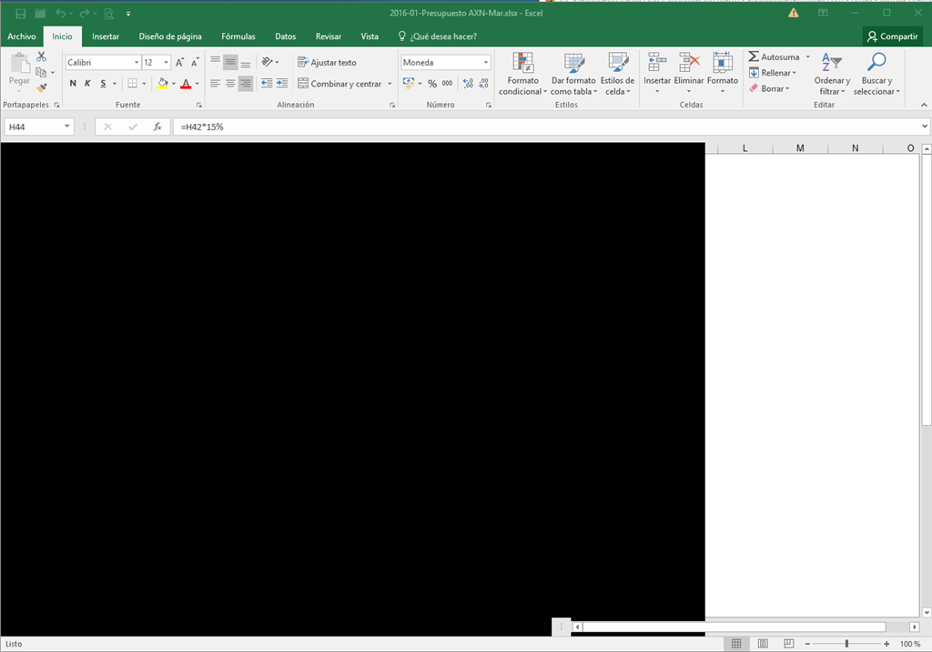Switch to Insertar ribbon tab
This screenshot has height=652, width=932.
pos(106,36)
